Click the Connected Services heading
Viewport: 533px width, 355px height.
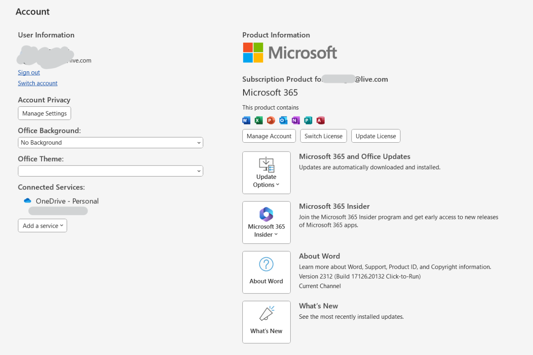tap(51, 187)
